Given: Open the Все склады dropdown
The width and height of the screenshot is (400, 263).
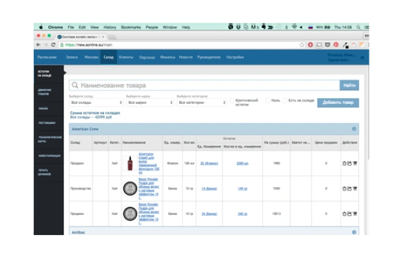Looking at the screenshot, I should 96,103.
